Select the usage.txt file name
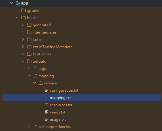 tap(58, 120)
